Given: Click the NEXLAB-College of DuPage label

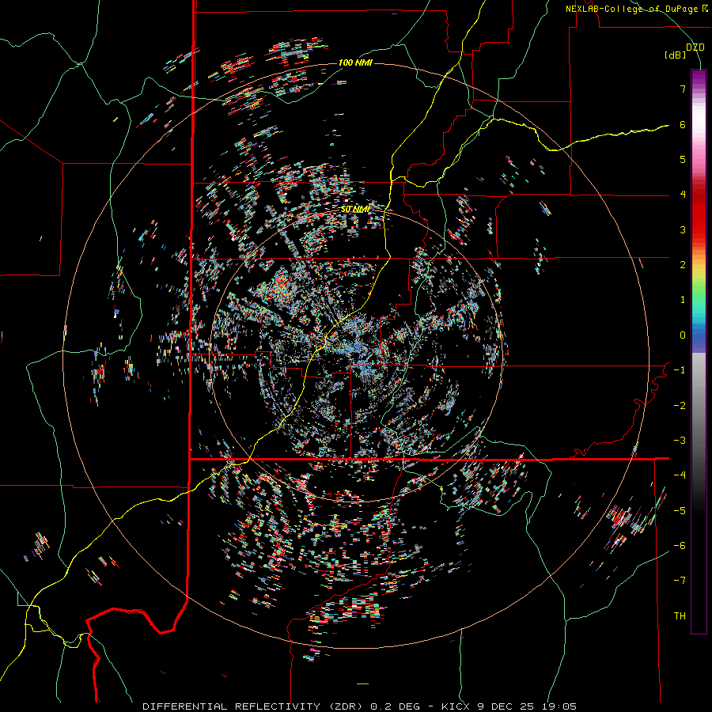Looking at the screenshot, I should (635, 9).
